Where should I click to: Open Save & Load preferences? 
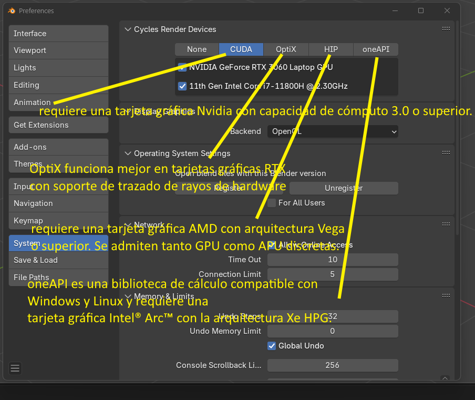click(58, 260)
